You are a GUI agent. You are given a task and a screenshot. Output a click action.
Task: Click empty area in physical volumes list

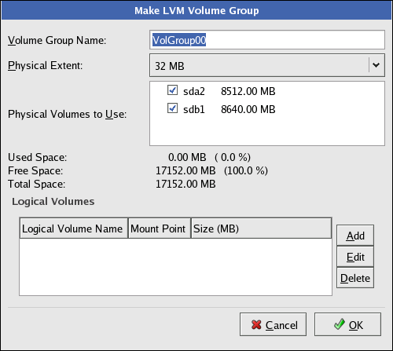tap(267, 130)
